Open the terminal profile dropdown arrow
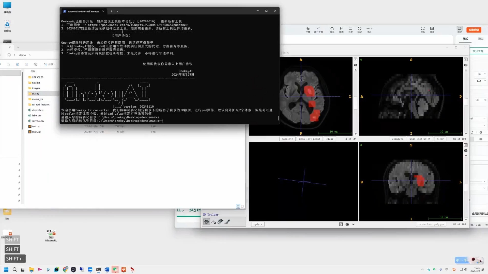The width and height of the screenshot is (488, 274). click(117, 11)
